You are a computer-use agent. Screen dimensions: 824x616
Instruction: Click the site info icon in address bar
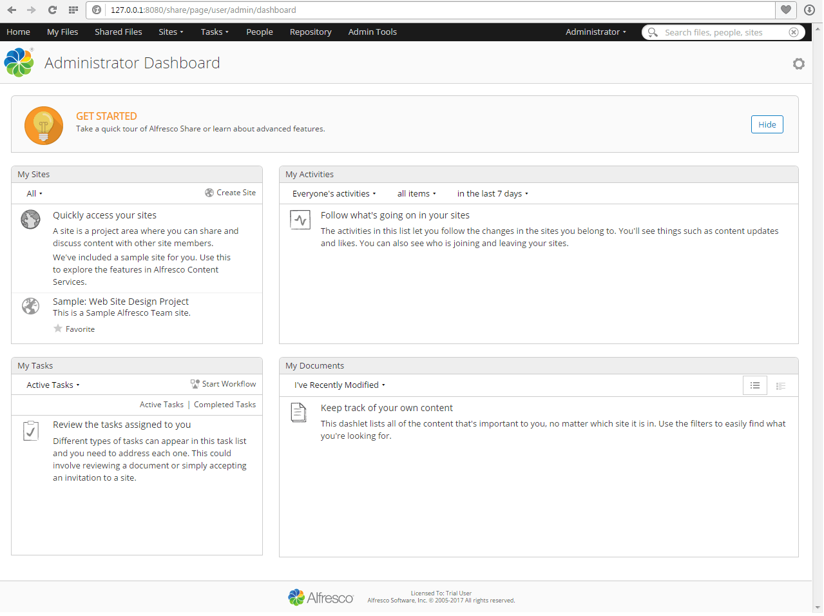[x=97, y=10]
